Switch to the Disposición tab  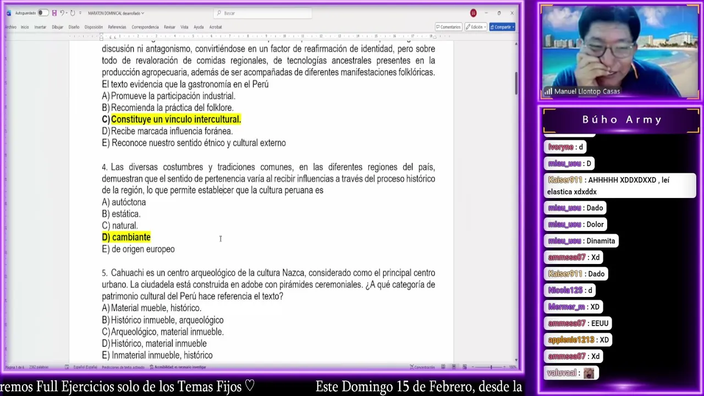pyautogui.click(x=94, y=27)
